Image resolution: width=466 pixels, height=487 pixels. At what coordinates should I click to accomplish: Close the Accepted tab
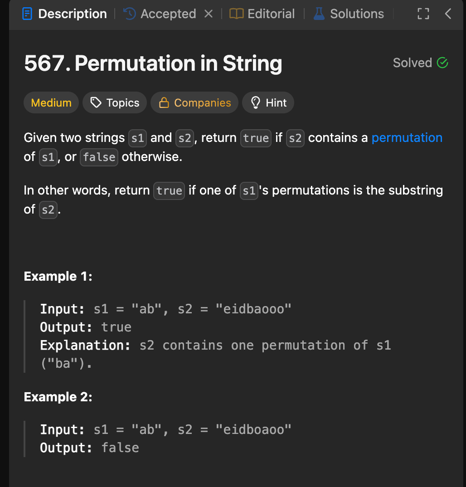click(x=209, y=14)
